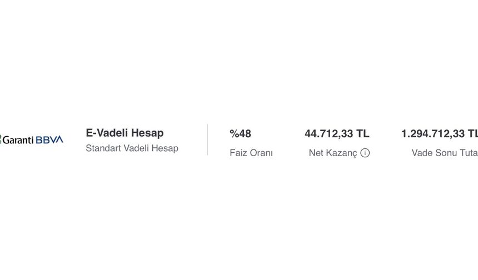The image size is (478, 280).
Task: Click the word Oranı under the rate
Action: coord(262,153)
